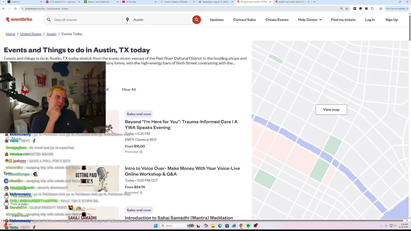Open Google Chrome from the taskbar
This screenshot has height=231, width=411.
pyautogui.click(x=241, y=226)
